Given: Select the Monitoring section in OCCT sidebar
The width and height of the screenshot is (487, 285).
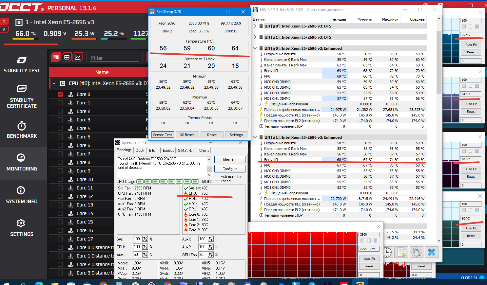Looking at the screenshot, I should [x=22, y=162].
